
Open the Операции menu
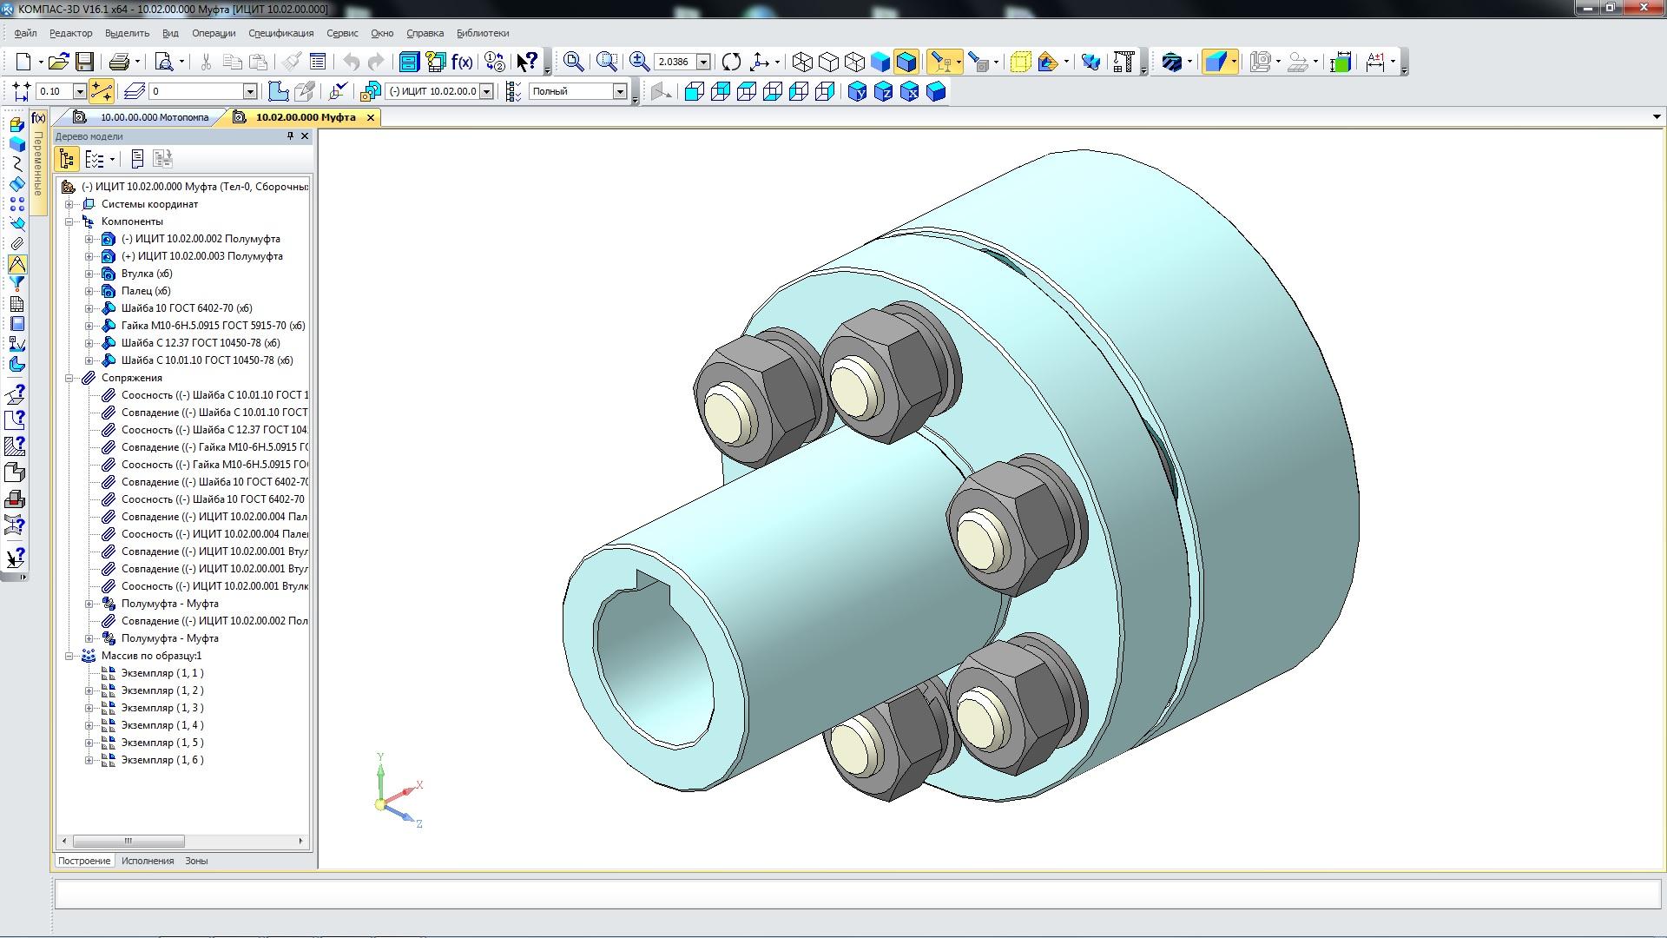(214, 33)
